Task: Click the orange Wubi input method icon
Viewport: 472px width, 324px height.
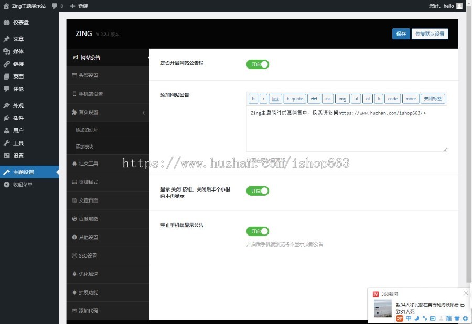Action: click(400, 319)
